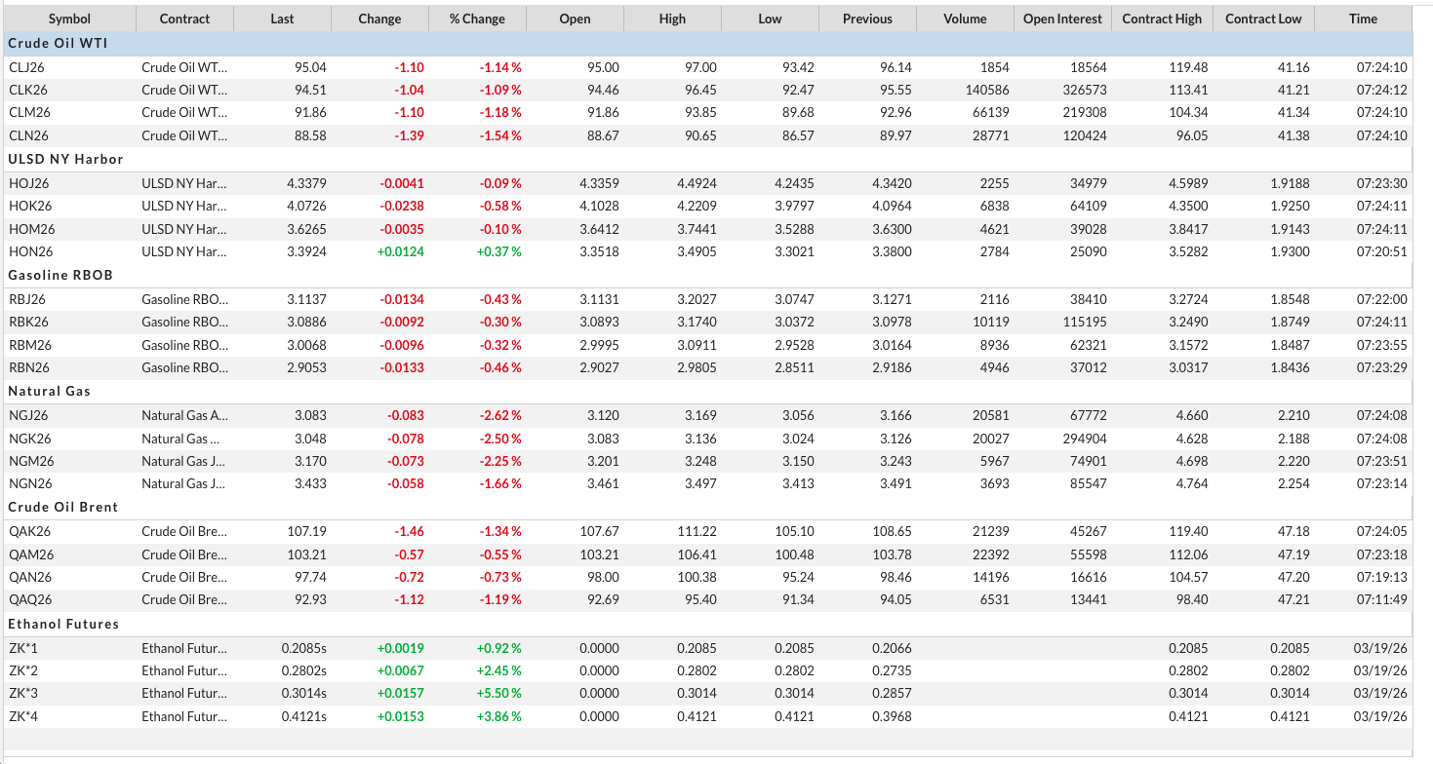Click the ZK*3 ethanol symbol

(x=23, y=693)
